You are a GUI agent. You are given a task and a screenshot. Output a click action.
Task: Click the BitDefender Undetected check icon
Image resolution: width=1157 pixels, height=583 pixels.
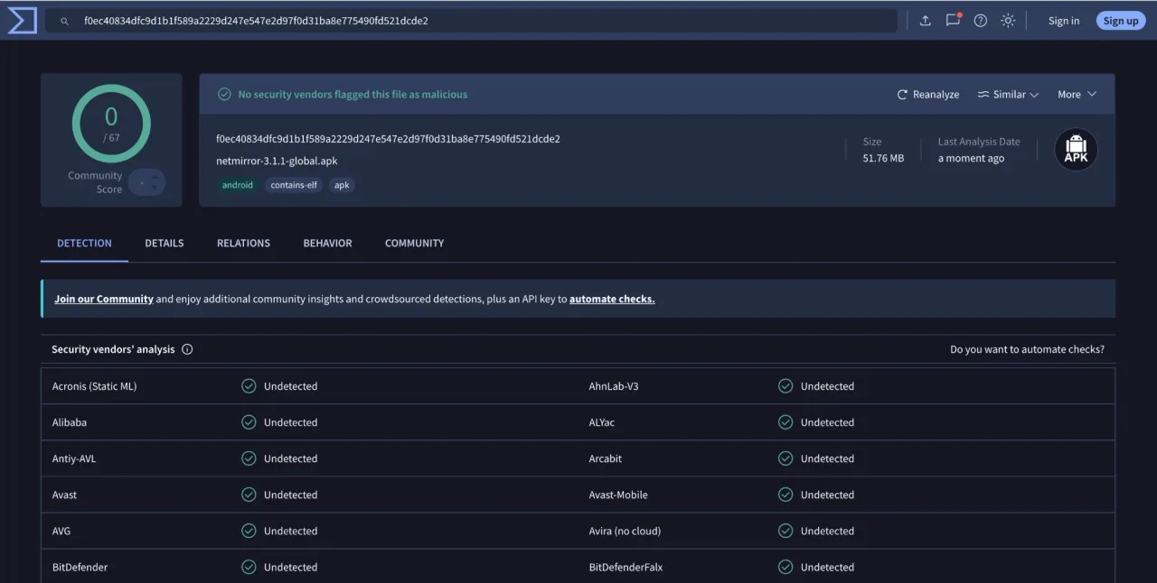[249, 567]
